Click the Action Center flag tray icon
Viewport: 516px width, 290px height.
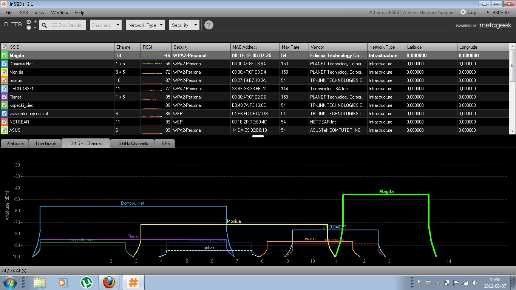[456, 282]
